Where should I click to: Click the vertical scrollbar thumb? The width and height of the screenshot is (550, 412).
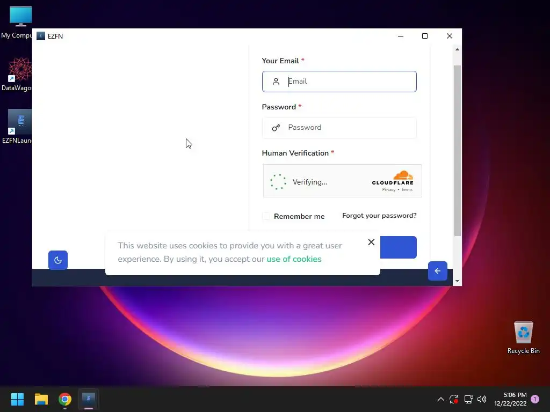pos(457,151)
